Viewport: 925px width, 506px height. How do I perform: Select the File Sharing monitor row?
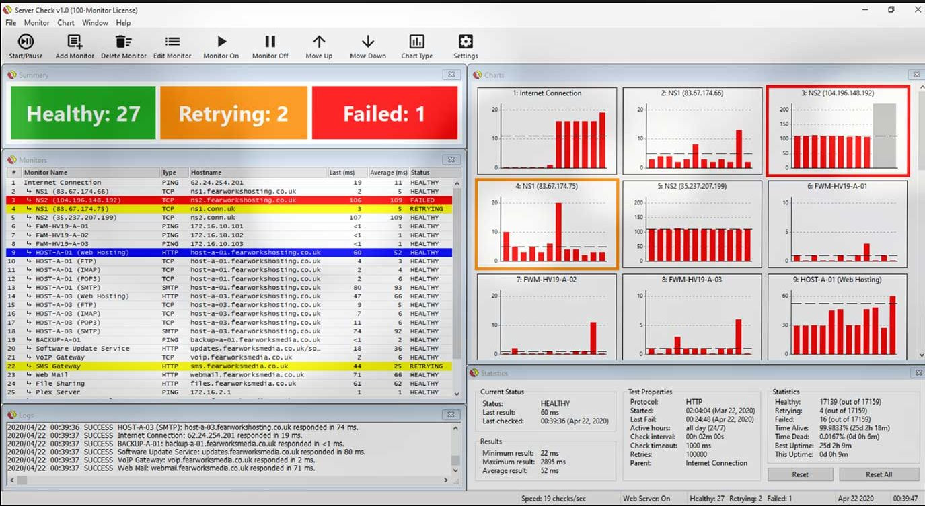(229, 384)
